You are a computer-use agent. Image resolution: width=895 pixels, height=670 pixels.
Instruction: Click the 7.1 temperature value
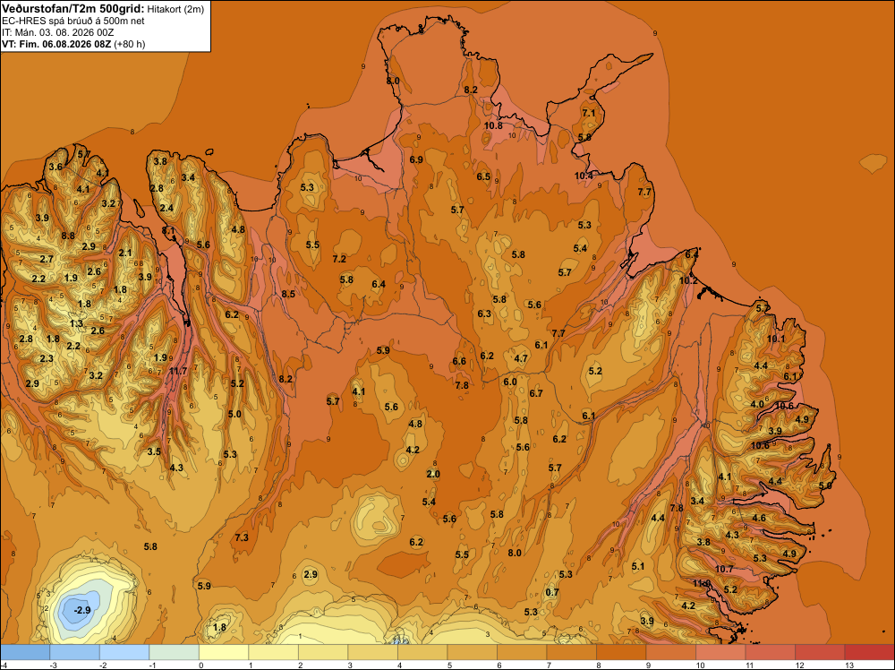[x=589, y=113]
